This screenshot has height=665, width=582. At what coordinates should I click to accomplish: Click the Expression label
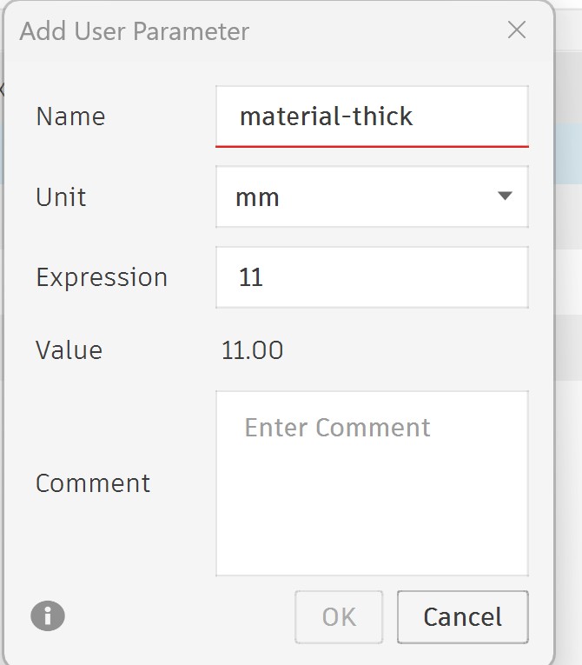tap(102, 278)
